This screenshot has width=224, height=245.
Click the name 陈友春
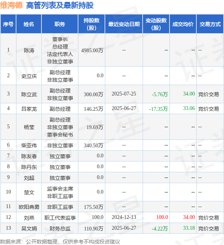(29, 156)
